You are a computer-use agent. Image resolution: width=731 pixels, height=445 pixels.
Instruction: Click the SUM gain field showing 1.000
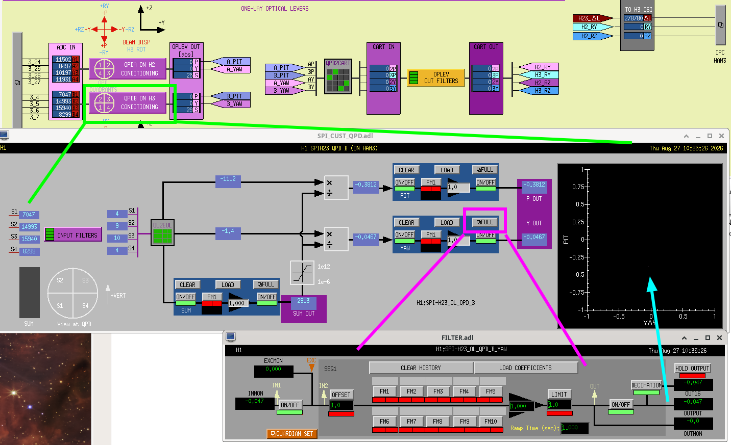(238, 303)
